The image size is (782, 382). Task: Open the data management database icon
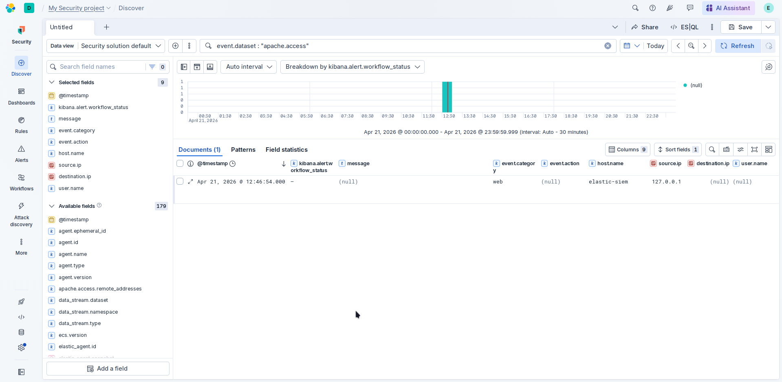(x=21, y=332)
